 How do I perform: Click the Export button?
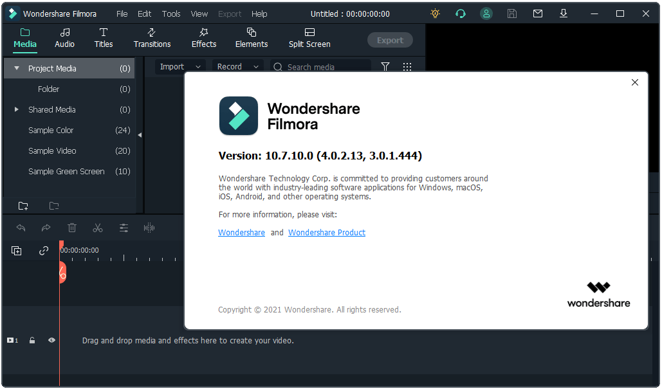point(390,40)
